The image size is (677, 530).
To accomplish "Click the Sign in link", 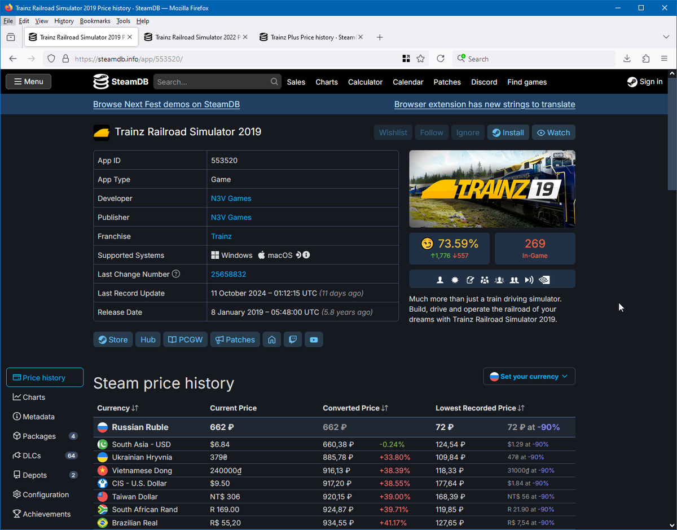I will tap(645, 82).
